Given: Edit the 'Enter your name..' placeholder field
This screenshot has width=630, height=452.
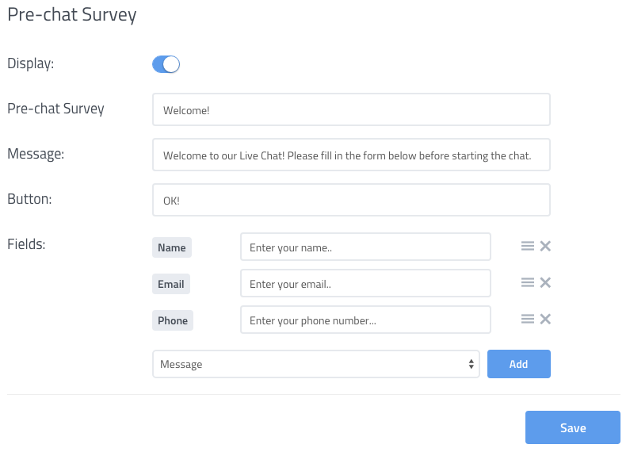Looking at the screenshot, I should click(x=365, y=247).
